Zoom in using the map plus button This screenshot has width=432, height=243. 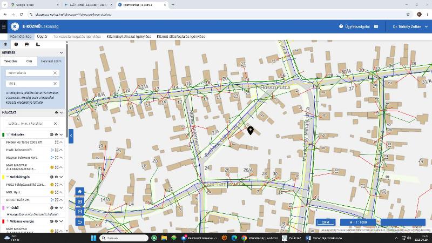click(x=80, y=201)
